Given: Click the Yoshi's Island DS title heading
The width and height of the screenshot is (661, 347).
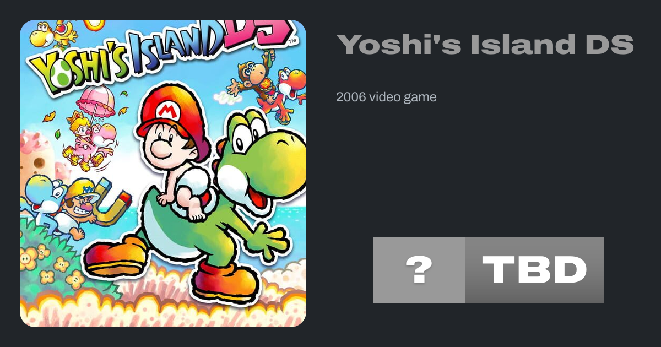Looking at the screenshot, I should 485,44.
